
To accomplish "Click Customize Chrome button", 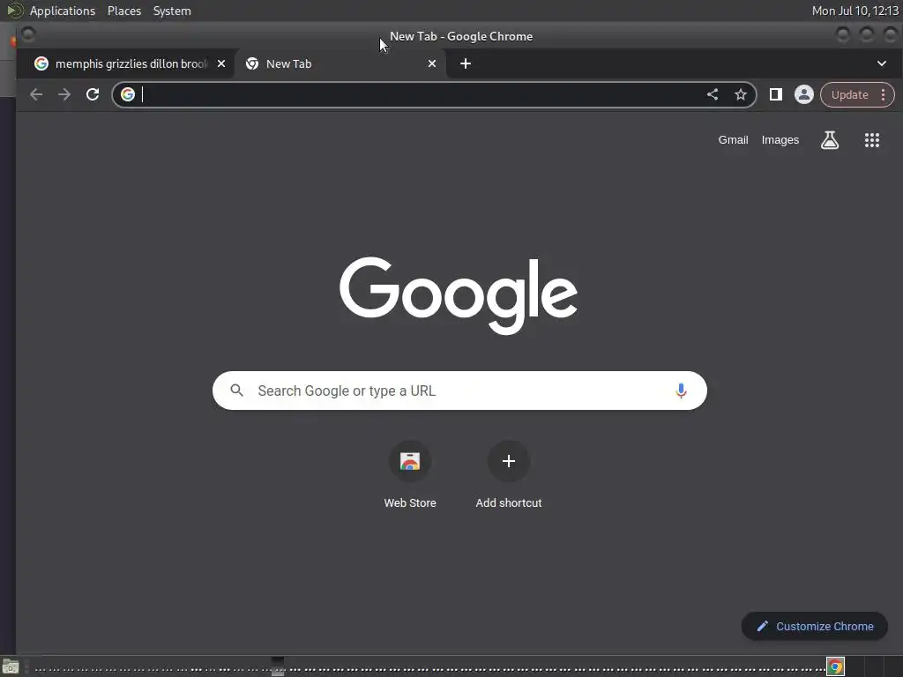I will click(x=814, y=627).
